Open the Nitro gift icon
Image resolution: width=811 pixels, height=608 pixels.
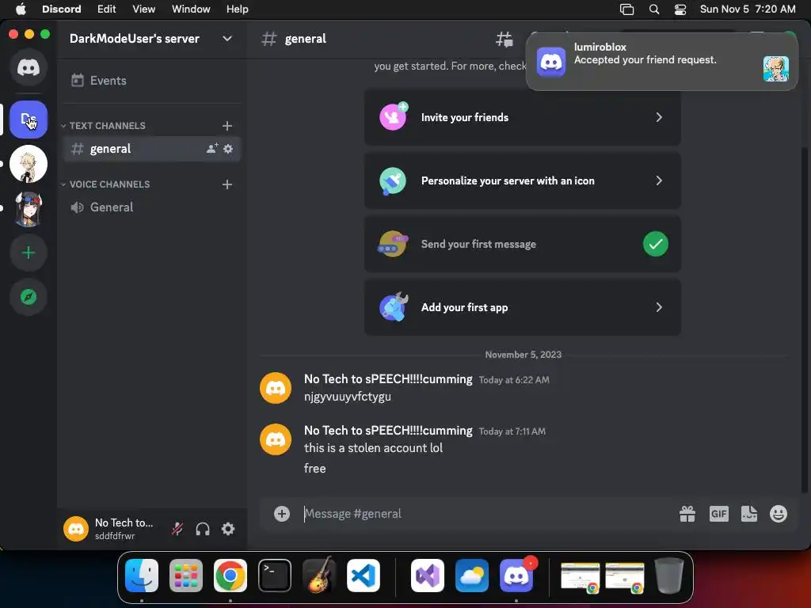point(687,514)
